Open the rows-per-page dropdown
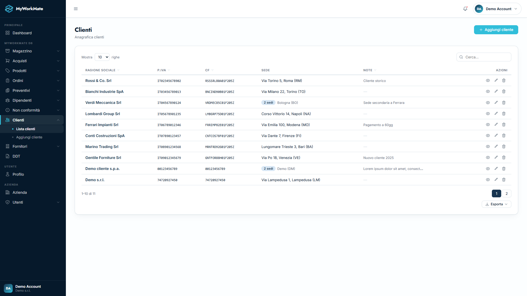The image size is (527, 296). click(x=102, y=57)
